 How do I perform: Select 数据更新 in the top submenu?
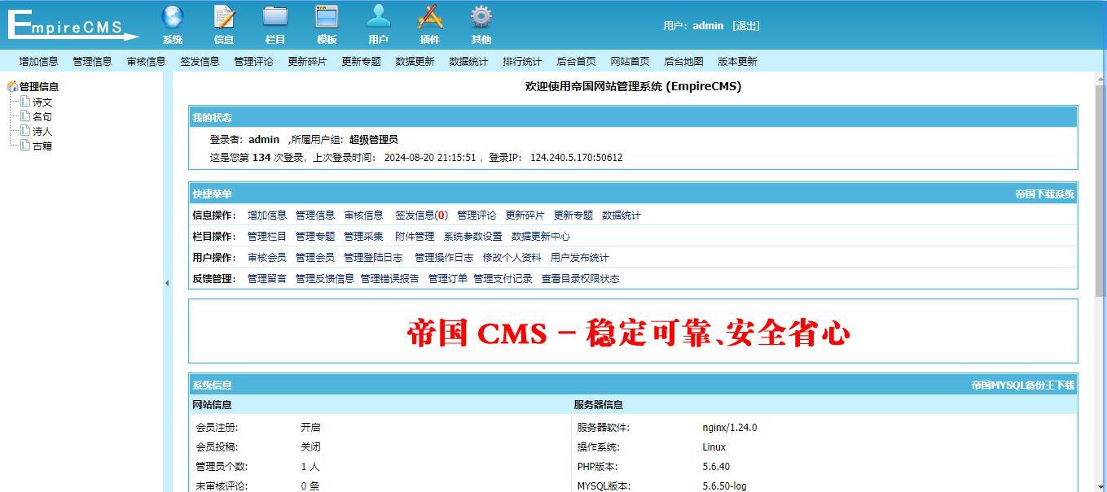click(x=415, y=61)
